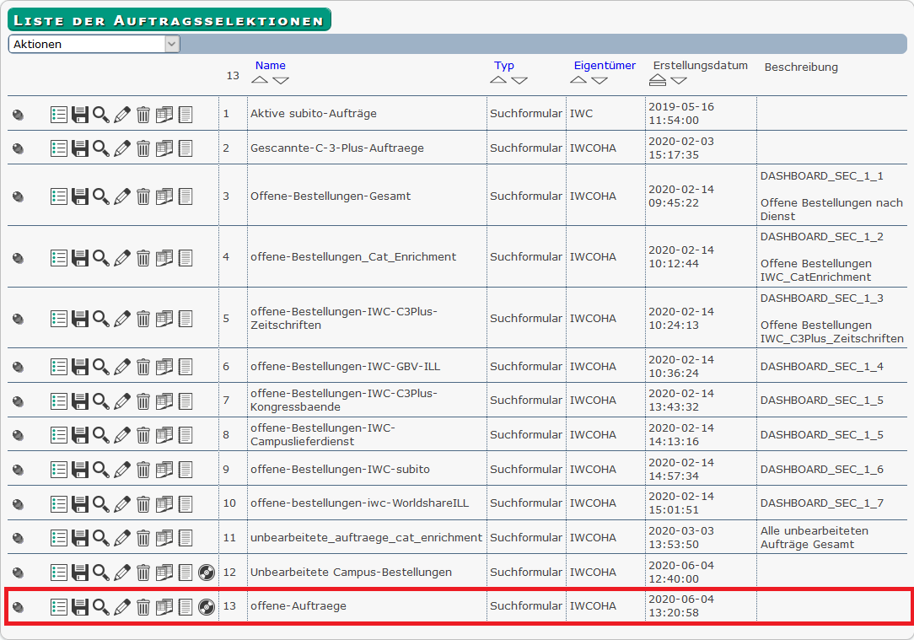Click the list icon for Aktive subito-Aufträge
The height and width of the screenshot is (640, 914).
tap(59, 114)
